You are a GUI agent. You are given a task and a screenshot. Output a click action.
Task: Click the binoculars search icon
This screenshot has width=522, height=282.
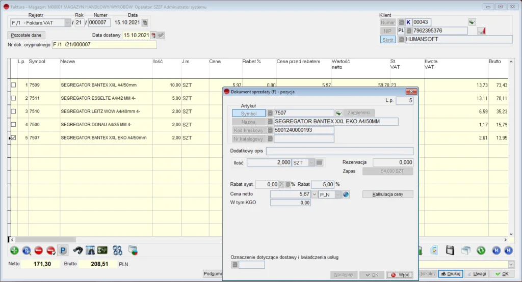click(78, 250)
